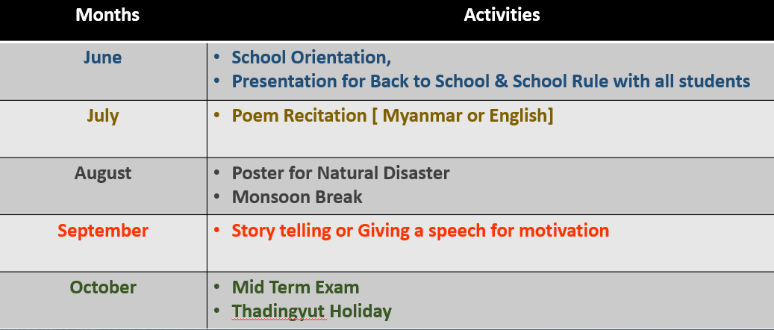774x330 pixels.
Task: Click the Mid Term Exam text
Action: [295, 287]
